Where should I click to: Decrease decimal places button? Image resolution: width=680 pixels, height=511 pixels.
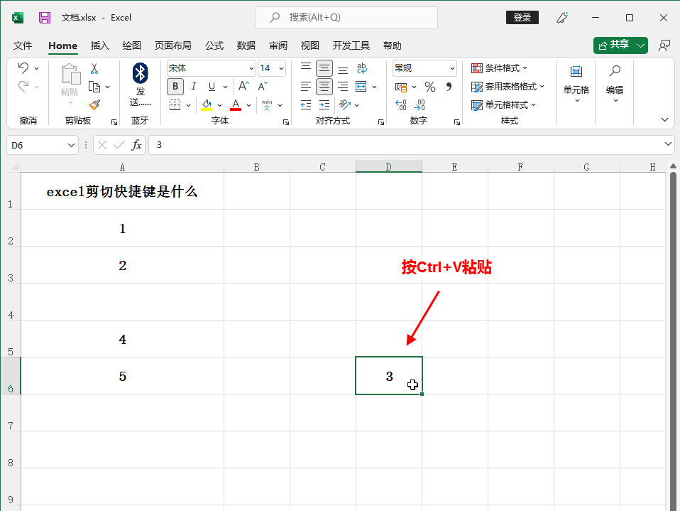click(419, 104)
